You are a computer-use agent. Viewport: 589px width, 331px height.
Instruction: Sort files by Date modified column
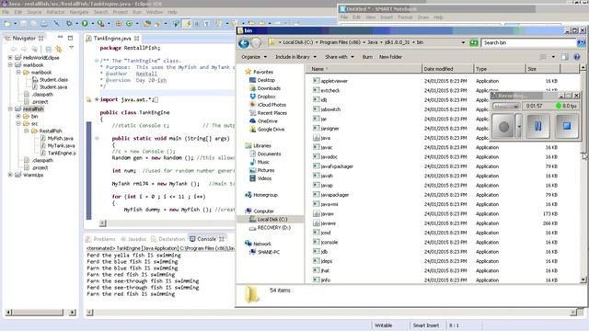coord(447,69)
